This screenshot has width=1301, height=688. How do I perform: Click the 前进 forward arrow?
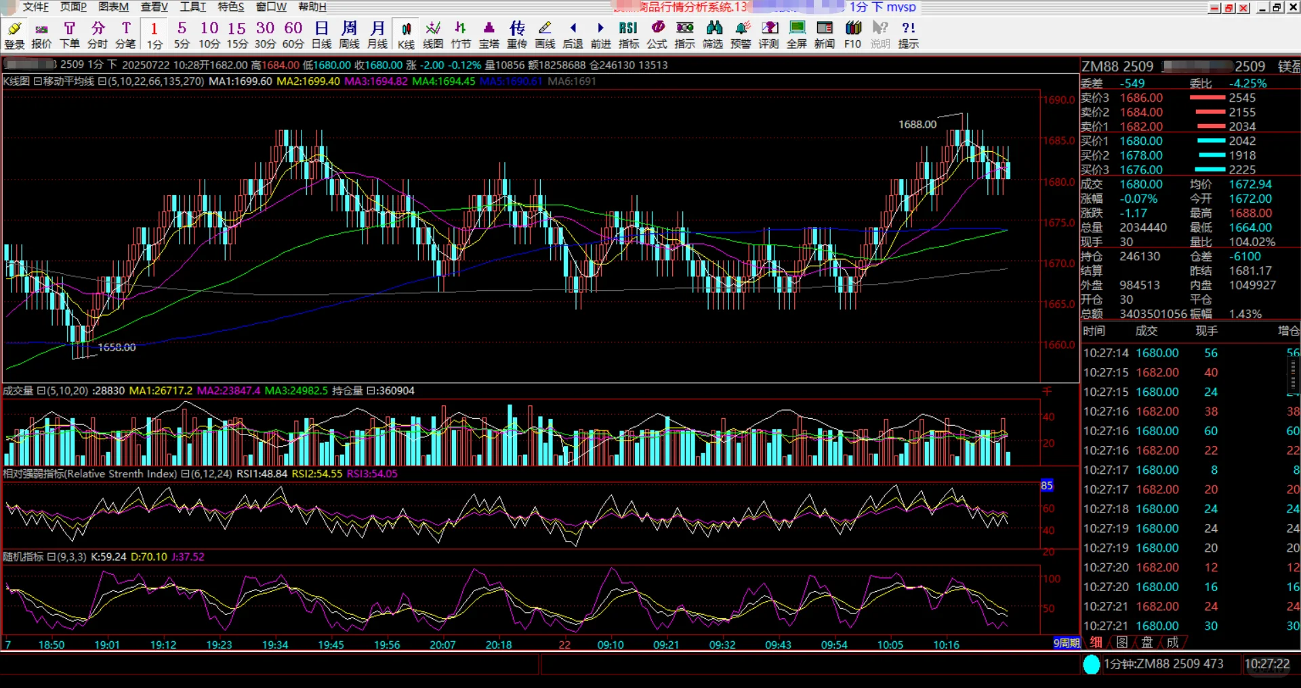pyautogui.click(x=601, y=35)
